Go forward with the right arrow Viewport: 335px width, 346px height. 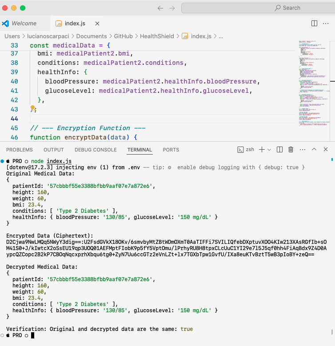point(172,8)
